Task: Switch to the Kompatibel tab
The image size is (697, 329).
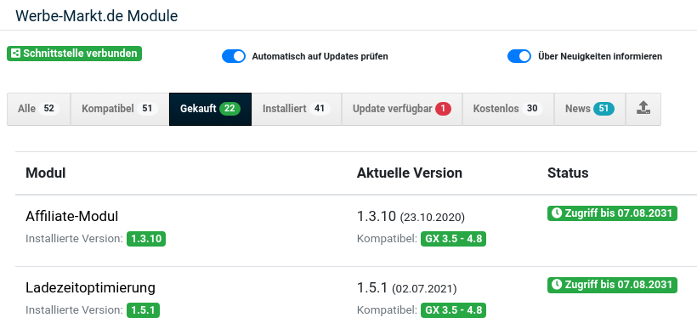Action: pyautogui.click(x=120, y=109)
